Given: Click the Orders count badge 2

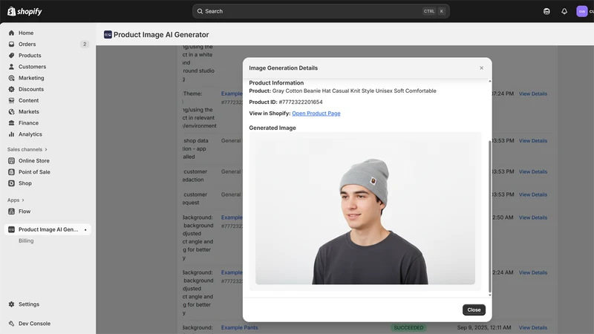Looking at the screenshot, I should coord(85,45).
